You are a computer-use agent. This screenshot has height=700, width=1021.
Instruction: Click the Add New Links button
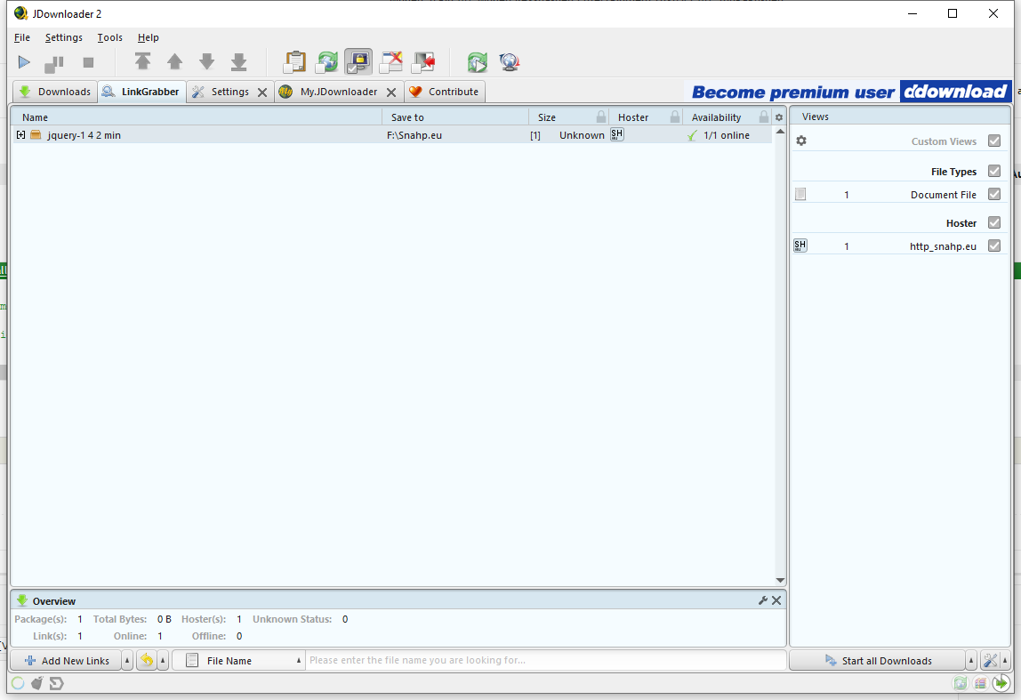pyautogui.click(x=66, y=660)
